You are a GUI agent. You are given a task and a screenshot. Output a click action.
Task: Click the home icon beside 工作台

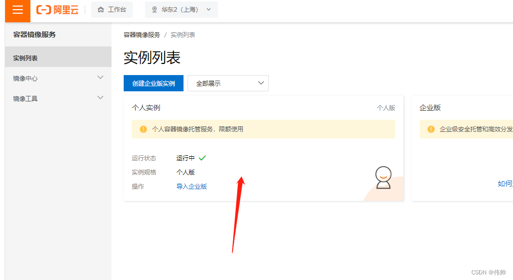pyautogui.click(x=101, y=10)
